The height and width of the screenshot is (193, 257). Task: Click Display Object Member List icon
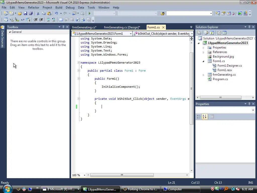click(6, 20)
